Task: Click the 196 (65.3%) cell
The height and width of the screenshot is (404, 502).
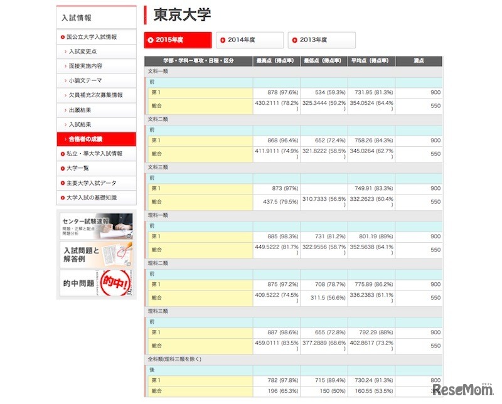Action: click(276, 391)
